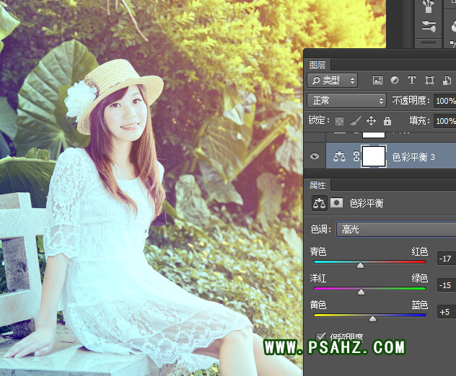This screenshot has height=376, width=456.
Task: Filter layers by adjustment layer icon
Action: click(x=395, y=80)
